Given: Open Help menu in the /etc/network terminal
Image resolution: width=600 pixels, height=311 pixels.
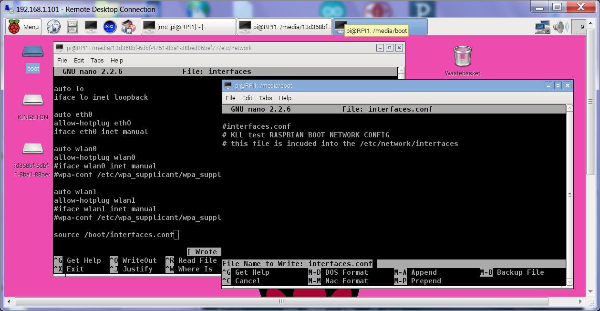Looking at the screenshot, I should coord(117,61).
